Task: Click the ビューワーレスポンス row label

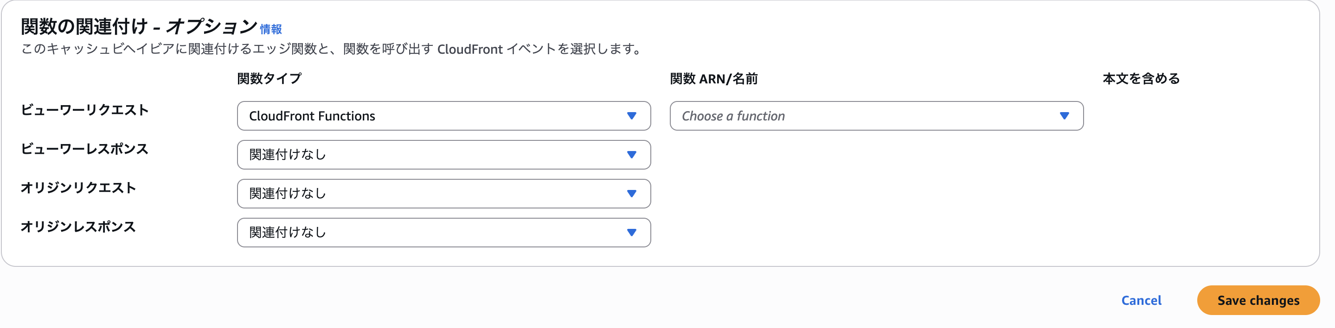Action: coord(85,148)
